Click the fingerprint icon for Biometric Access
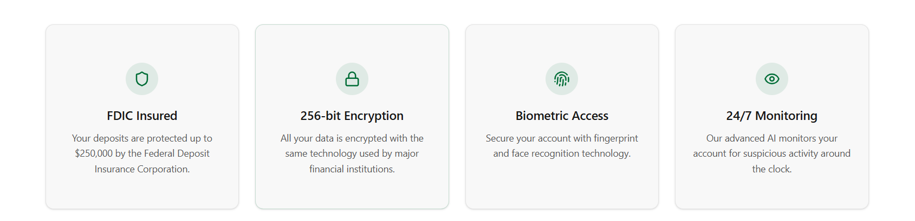Image resolution: width=915 pixels, height=221 pixels. 562,79
